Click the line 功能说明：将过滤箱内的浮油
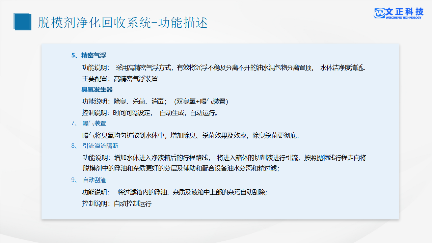 (x=175, y=192)
